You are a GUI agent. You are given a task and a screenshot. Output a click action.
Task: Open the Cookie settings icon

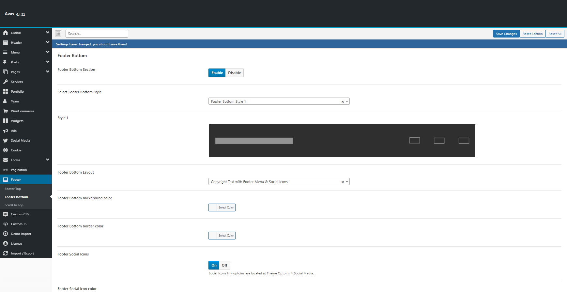pos(6,150)
